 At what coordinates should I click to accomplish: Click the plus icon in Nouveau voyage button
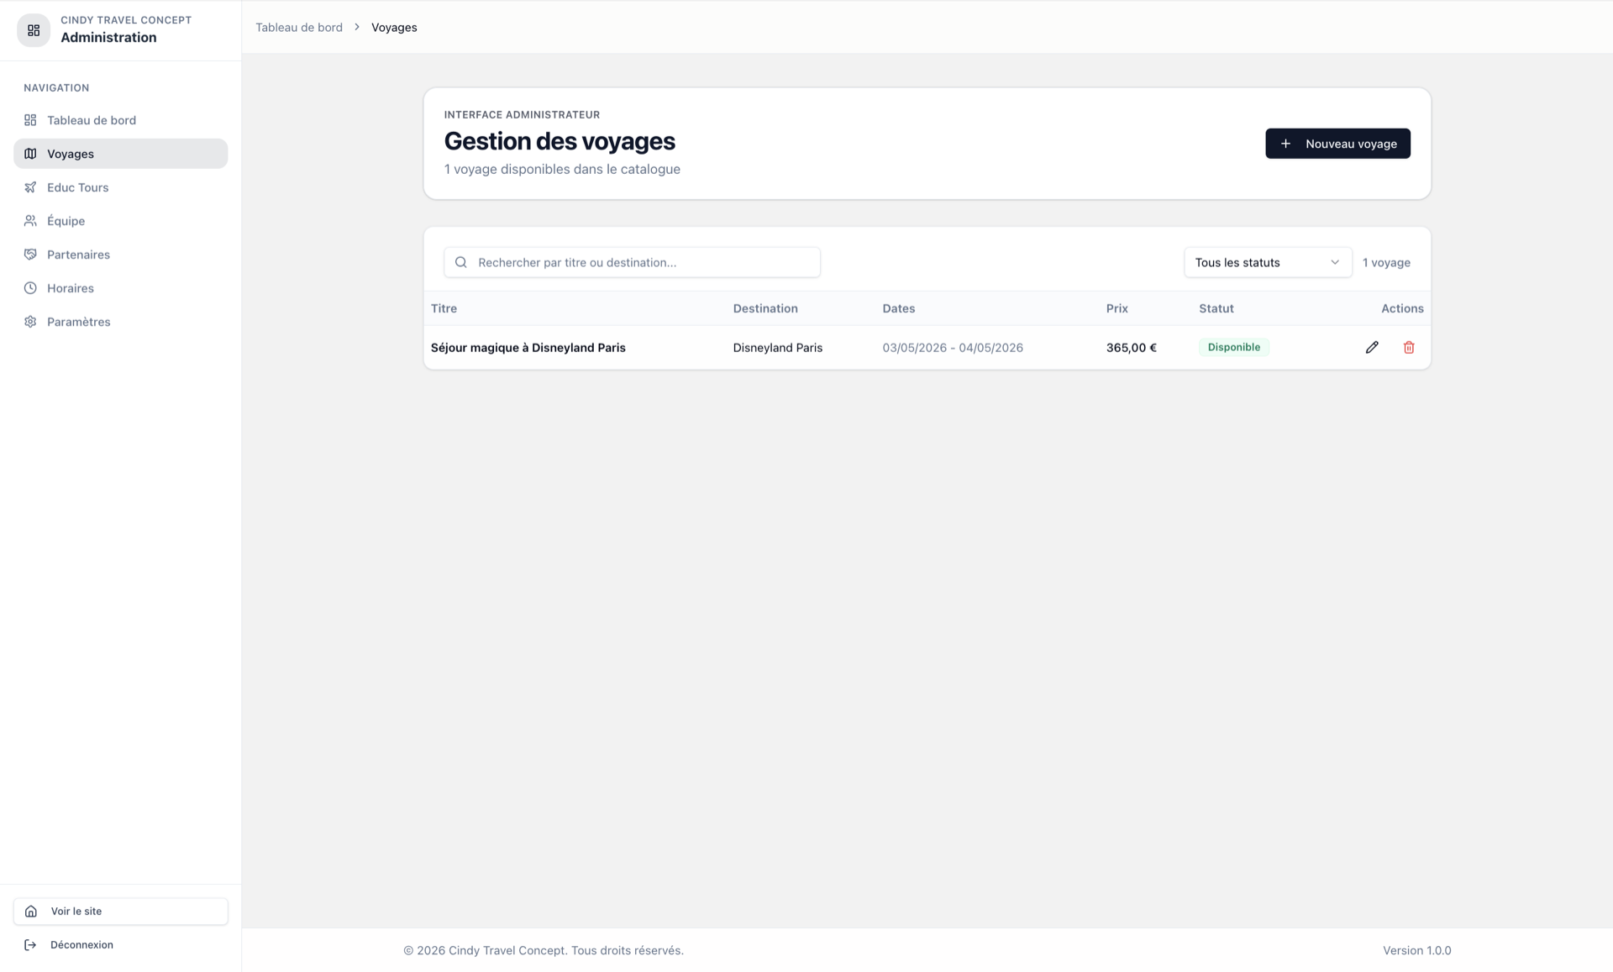[x=1285, y=144]
